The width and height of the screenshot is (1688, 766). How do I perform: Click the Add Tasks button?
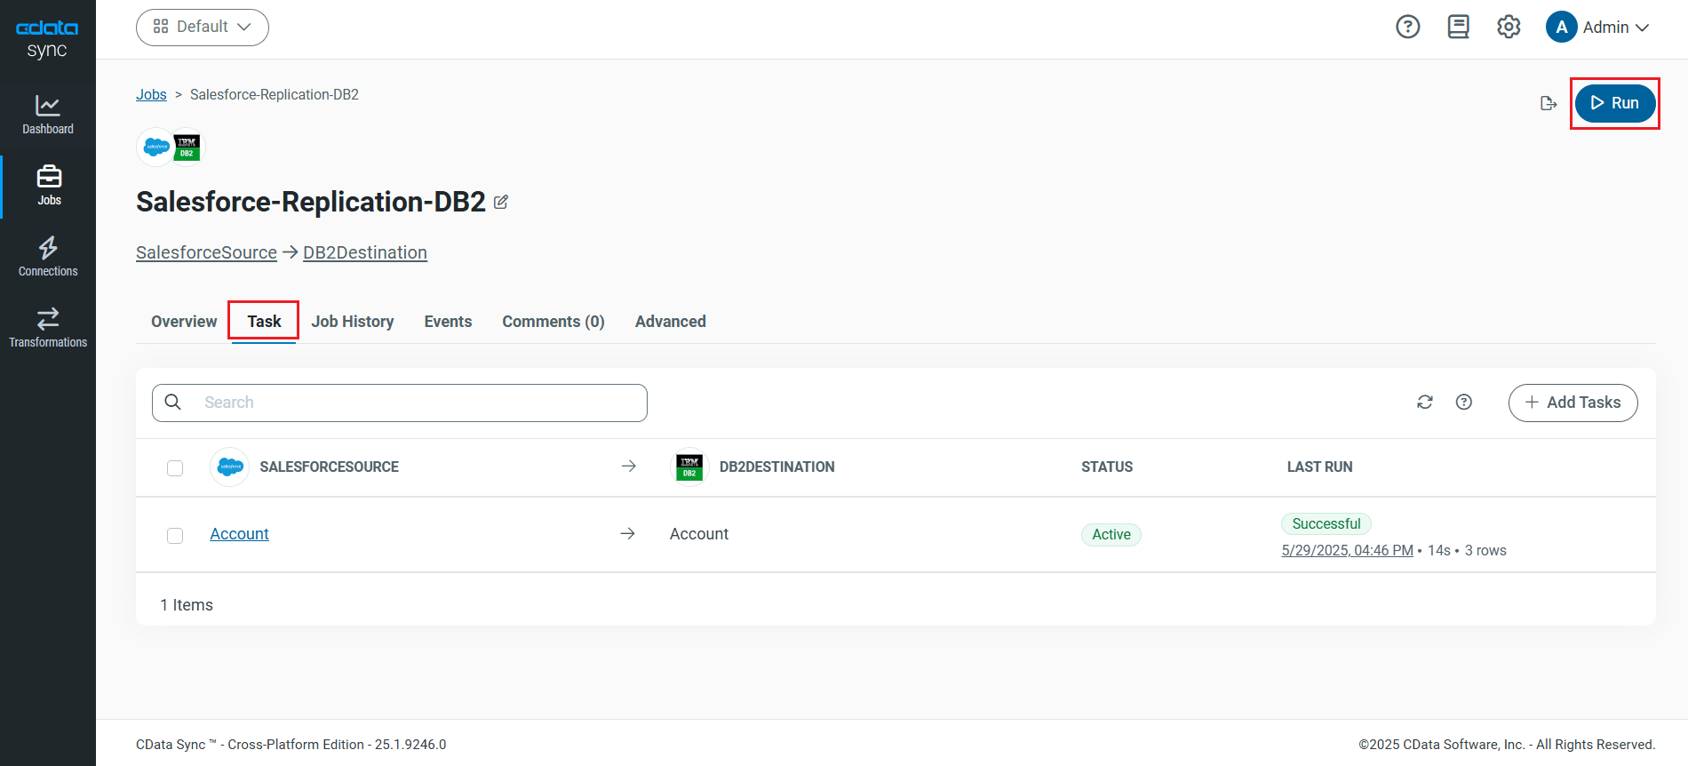(1573, 403)
